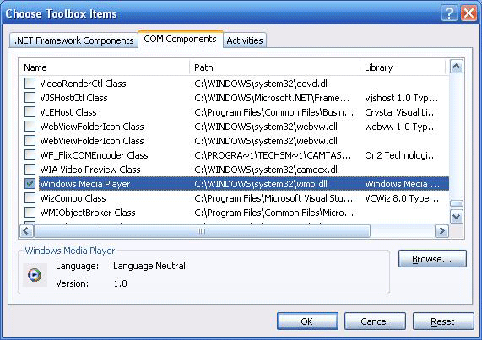This screenshot has width=482, height=340.
Task: Click the horizontal scrollbar right arrow
Action: [x=442, y=230]
